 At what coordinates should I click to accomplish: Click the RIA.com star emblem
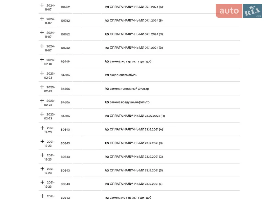(252, 11)
